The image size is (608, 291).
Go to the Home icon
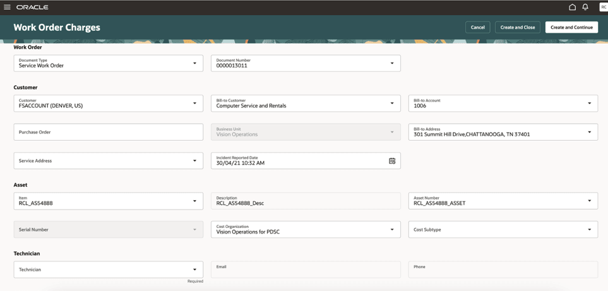[x=572, y=8]
